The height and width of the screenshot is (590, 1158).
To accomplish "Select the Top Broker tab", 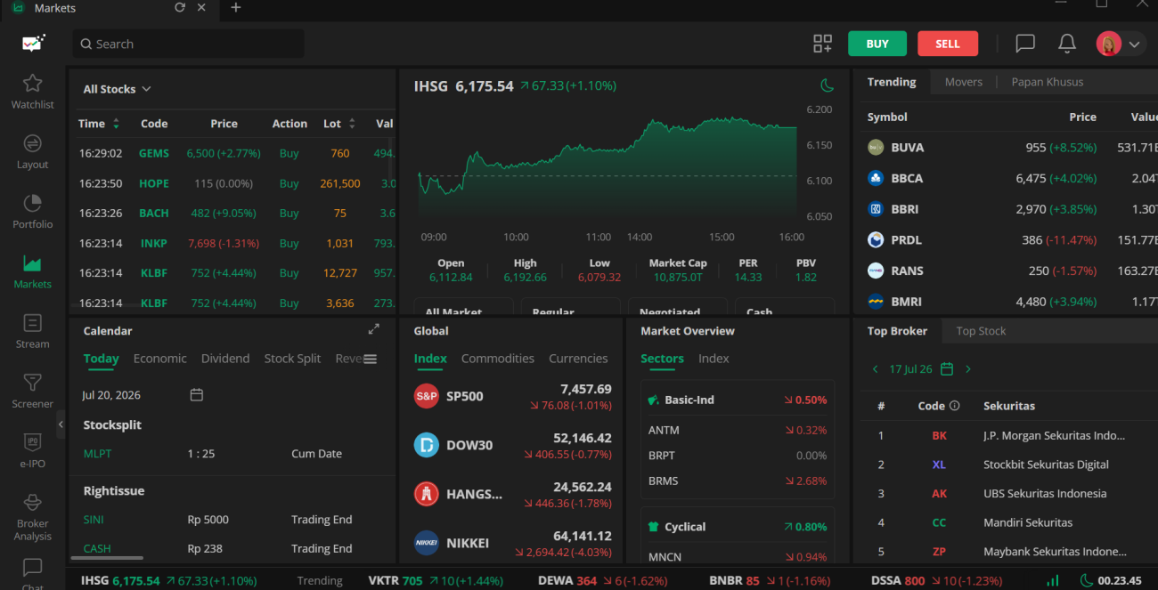I will 897,331.
